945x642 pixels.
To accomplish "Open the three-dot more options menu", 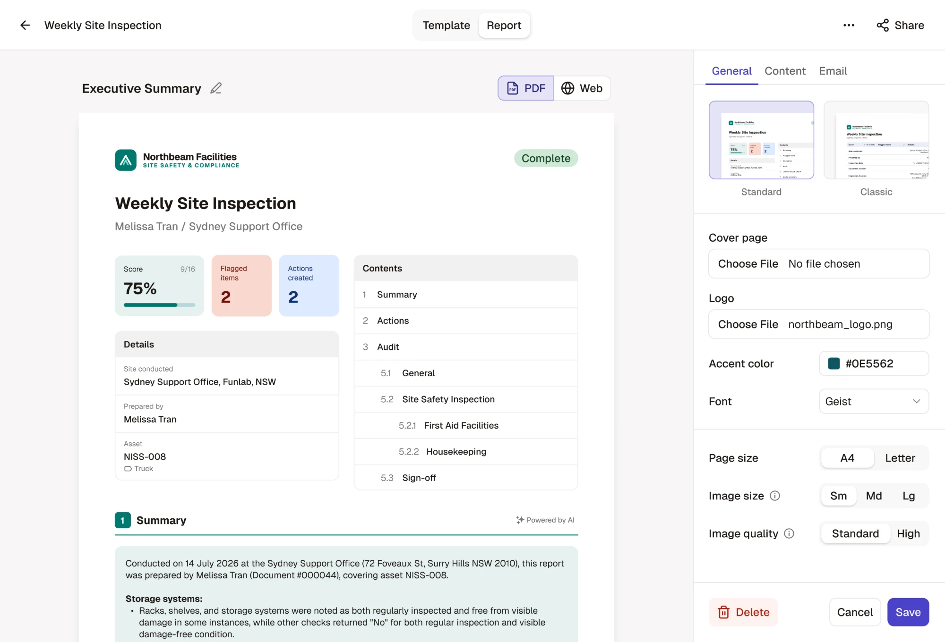I will click(849, 25).
